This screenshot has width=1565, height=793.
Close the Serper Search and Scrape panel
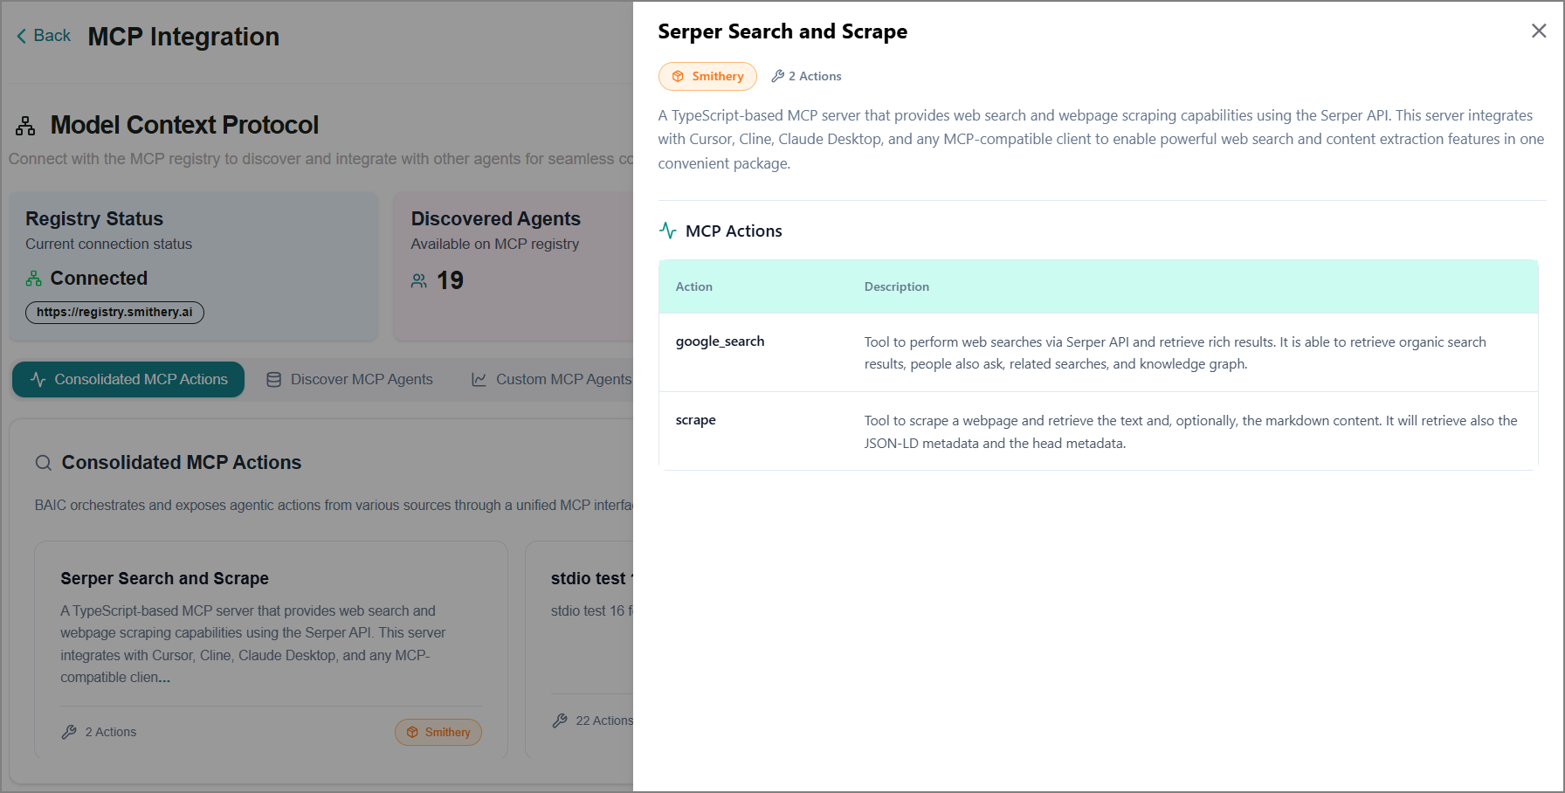(1539, 31)
